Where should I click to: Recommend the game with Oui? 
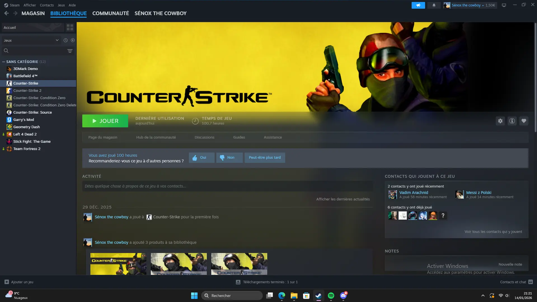tap(201, 158)
